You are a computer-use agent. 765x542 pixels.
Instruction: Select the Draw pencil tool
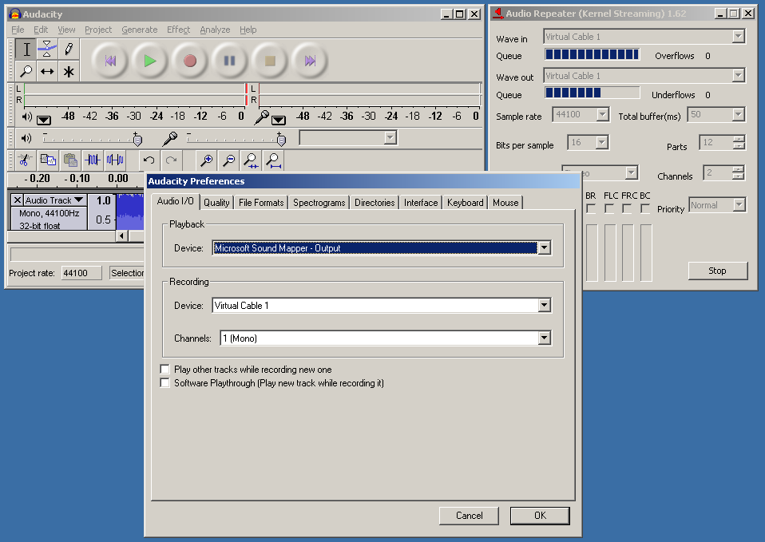tap(69, 49)
